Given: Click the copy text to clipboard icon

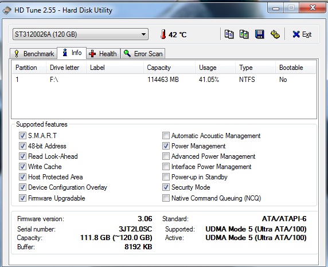Looking at the screenshot, I should click(x=229, y=34).
